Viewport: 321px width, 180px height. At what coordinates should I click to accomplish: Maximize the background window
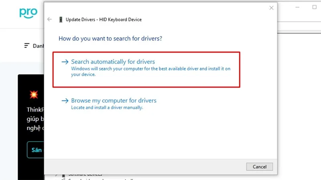point(315,7)
